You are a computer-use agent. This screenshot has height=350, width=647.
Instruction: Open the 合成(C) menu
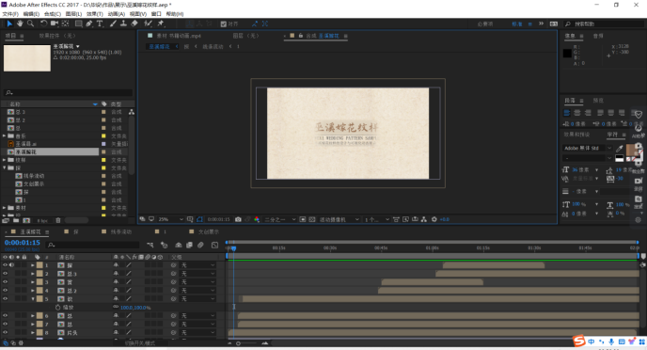(53, 14)
